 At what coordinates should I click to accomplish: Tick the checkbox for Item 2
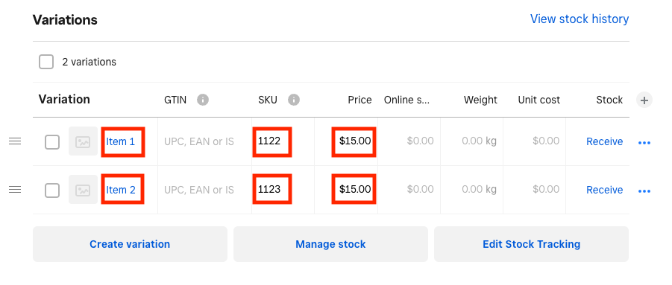click(x=52, y=190)
